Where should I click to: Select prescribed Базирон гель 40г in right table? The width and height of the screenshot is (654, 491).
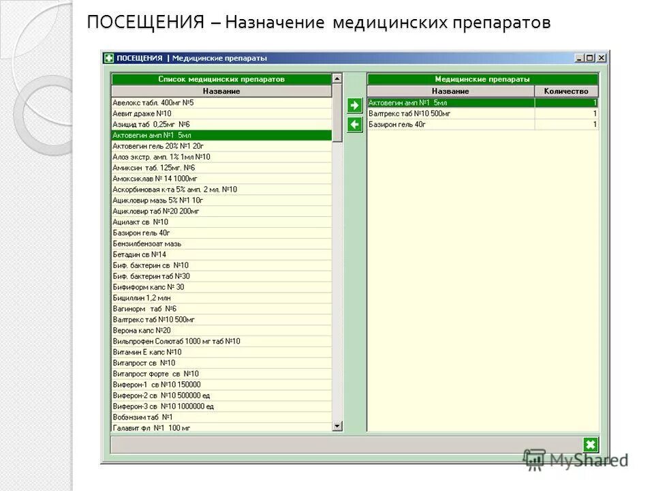451,124
